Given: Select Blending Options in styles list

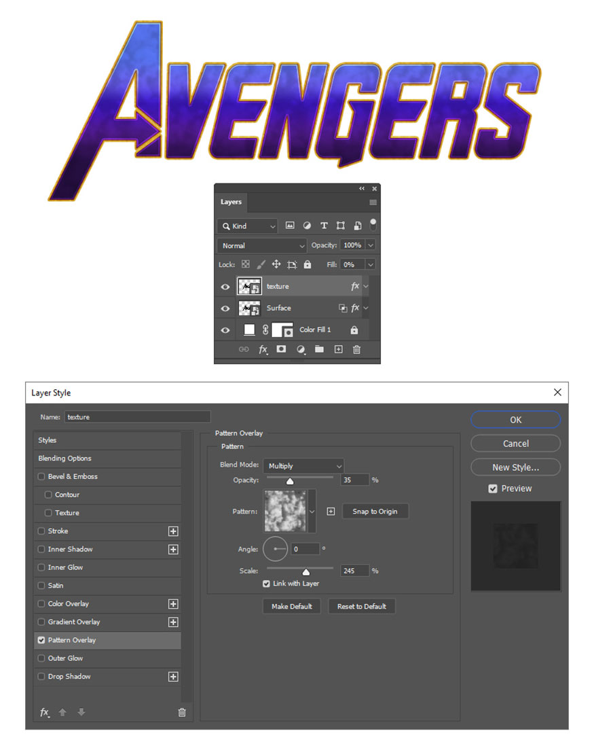Looking at the screenshot, I should coord(108,459).
